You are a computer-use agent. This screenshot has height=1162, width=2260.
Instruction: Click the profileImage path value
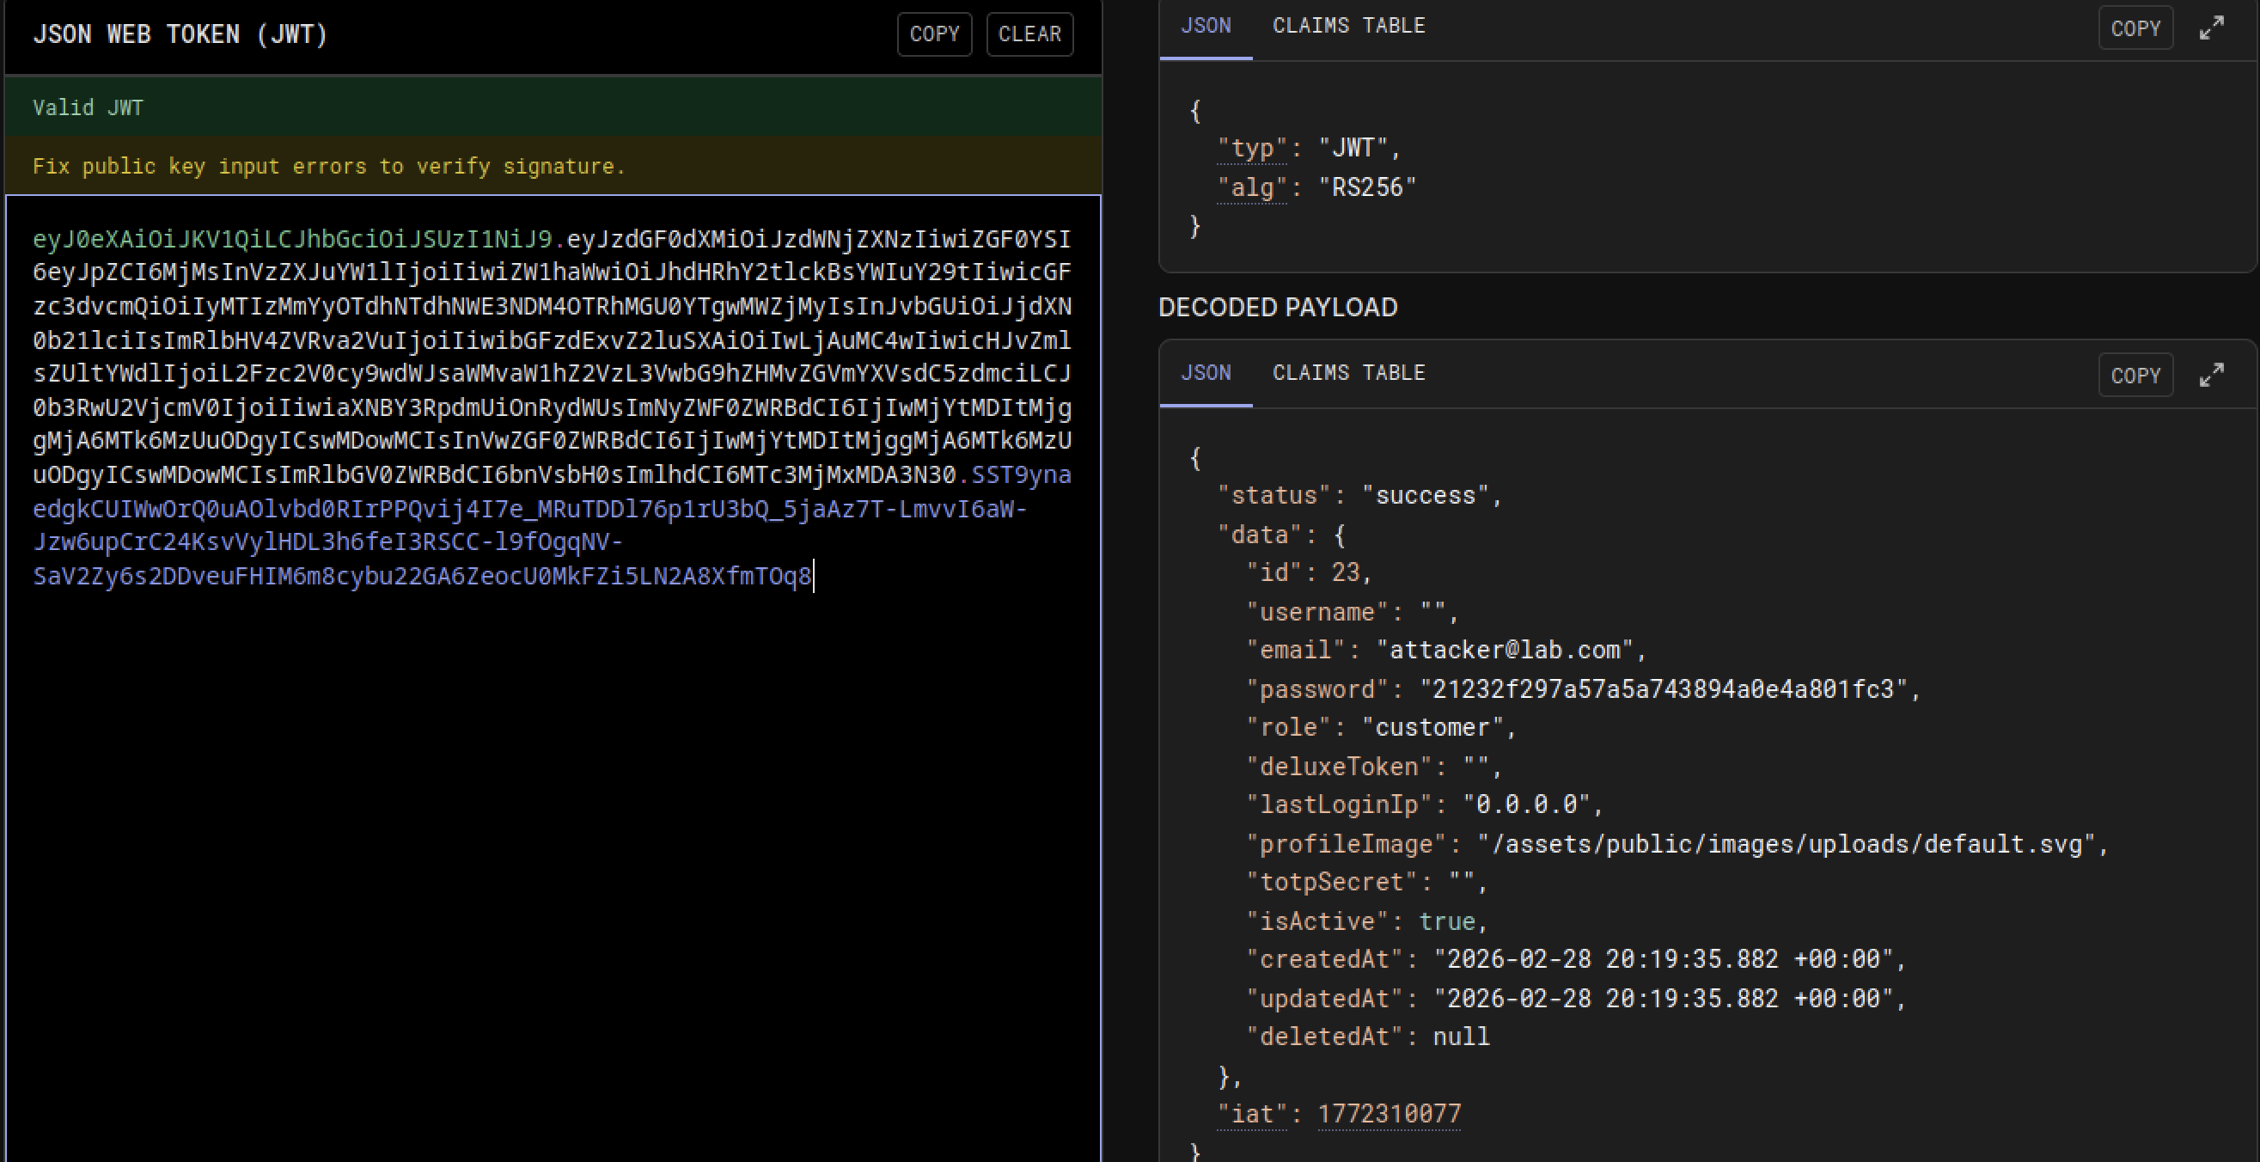point(1787,844)
